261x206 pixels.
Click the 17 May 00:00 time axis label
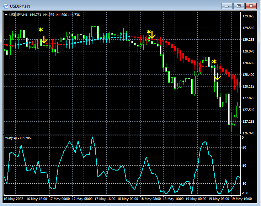(x=59, y=199)
